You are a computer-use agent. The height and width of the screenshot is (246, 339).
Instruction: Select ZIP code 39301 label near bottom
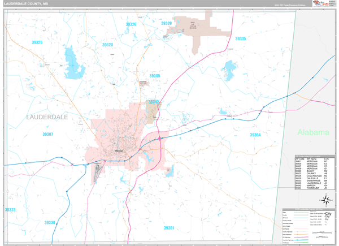click(x=169, y=227)
